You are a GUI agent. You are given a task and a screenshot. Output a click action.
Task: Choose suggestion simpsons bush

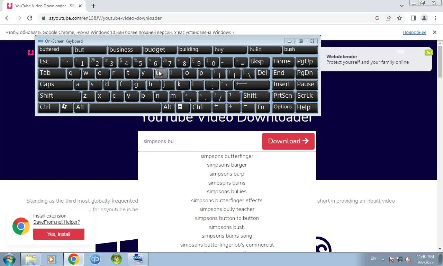[227, 227]
